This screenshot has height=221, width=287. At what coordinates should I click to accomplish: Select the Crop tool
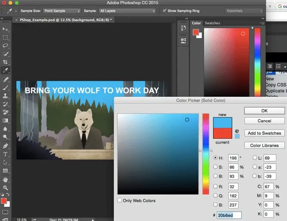tap(6, 62)
